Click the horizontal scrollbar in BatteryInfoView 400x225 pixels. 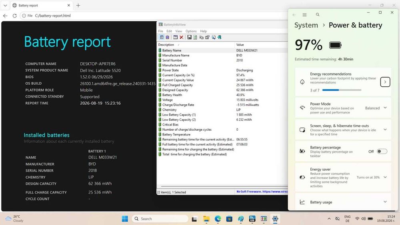[224, 186]
